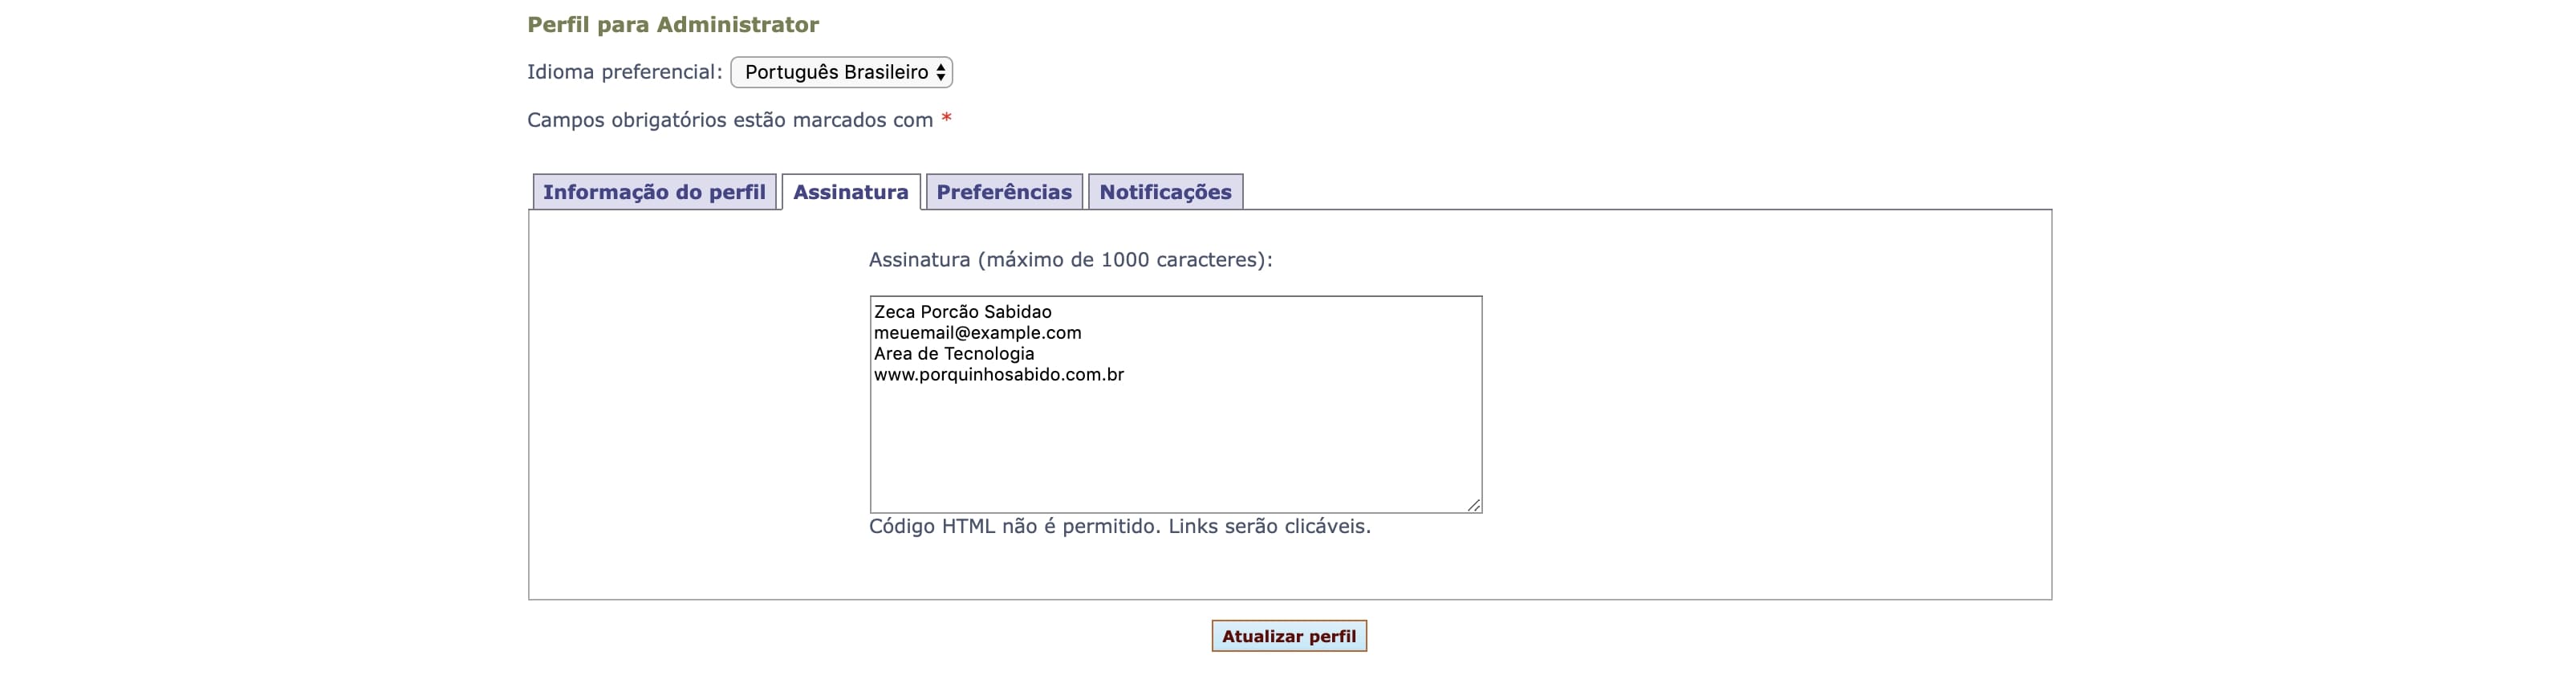Click the arrows on Português Brasileiro selector
Image resolution: width=2576 pixels, height=692 pixels.
pyautogui.click(x=940, y=72)
